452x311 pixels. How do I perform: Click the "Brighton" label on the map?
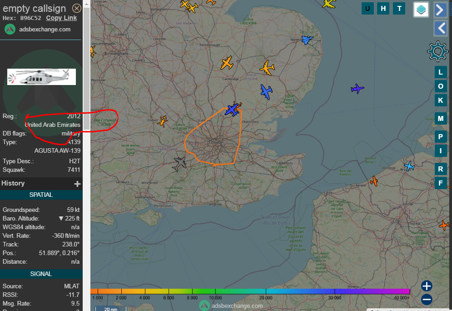coord(216,204)
